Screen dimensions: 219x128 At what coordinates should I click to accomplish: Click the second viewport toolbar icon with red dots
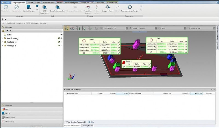(x=72, y=29)
